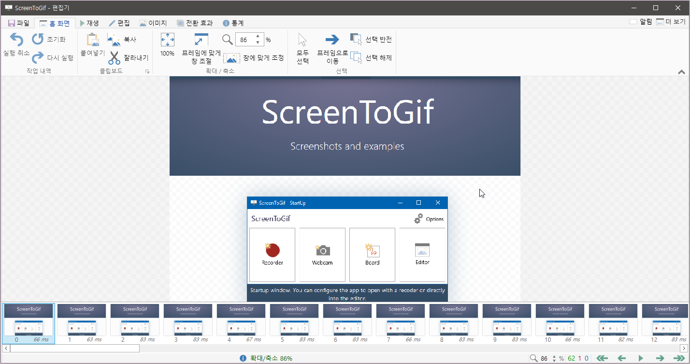Screen dimensions: 690x364
Task: Click timeline scrollbar left arrow
Action: [6, 348]
